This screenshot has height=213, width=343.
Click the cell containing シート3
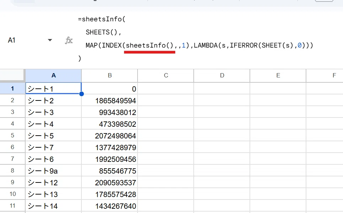53,112
